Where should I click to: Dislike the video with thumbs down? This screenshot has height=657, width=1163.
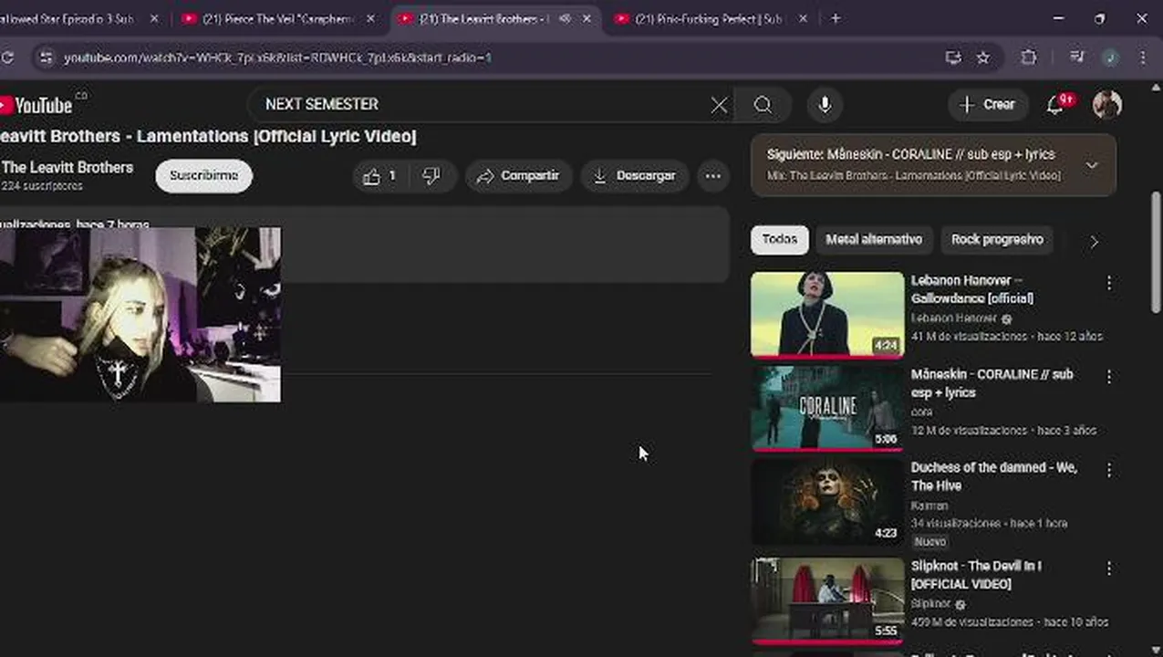pos(431,176)
